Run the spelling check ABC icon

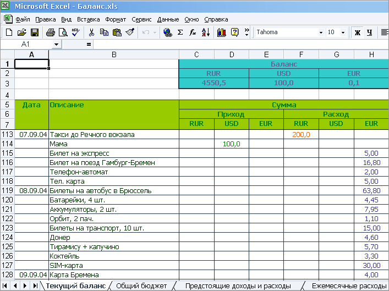pos(75,32)
